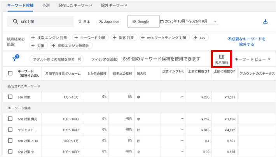Toggle the select-all keywords checkbox
The height and width of the screenshot is (157, 276).
[10, 73]
